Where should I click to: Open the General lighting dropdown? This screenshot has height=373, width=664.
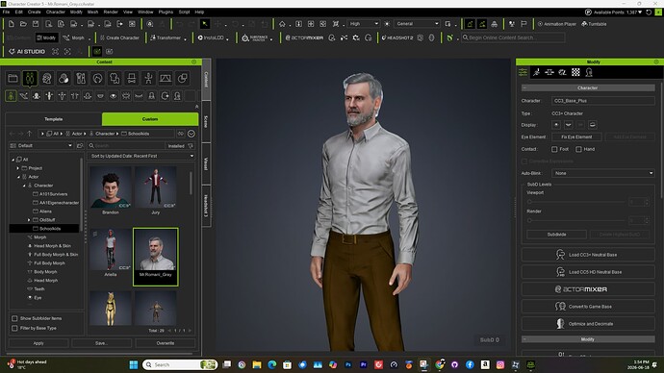click(418, 24)
